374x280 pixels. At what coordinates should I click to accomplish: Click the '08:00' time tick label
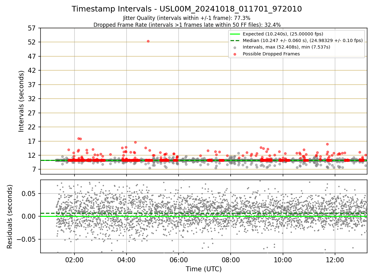[x=231, y=260]
